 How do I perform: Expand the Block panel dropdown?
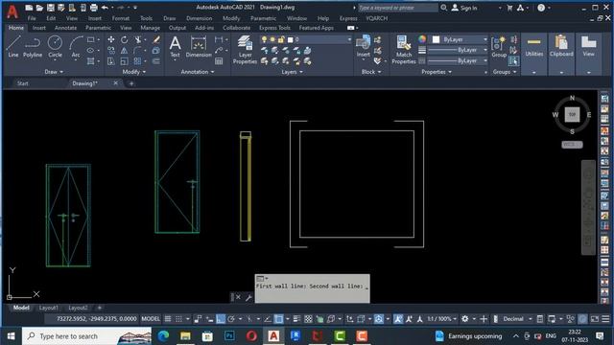coord(371,72)
